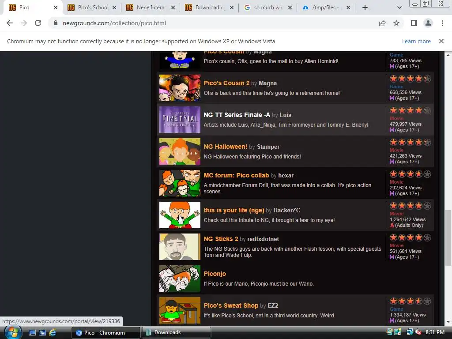Launch Internet Explorer from quick launch
The width and height of the screenshot is (452, 339).
click(x=53, y=333)
